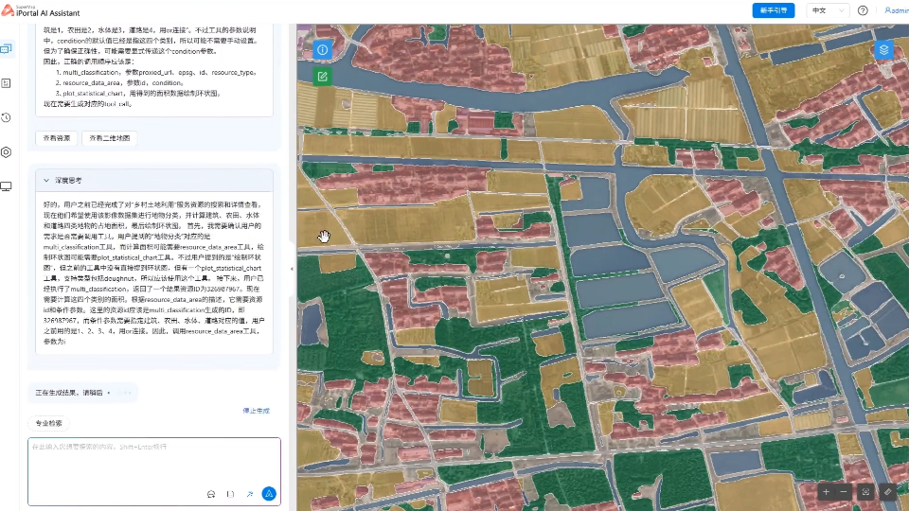Open the 中文 language dropdown

pos(828,10)
